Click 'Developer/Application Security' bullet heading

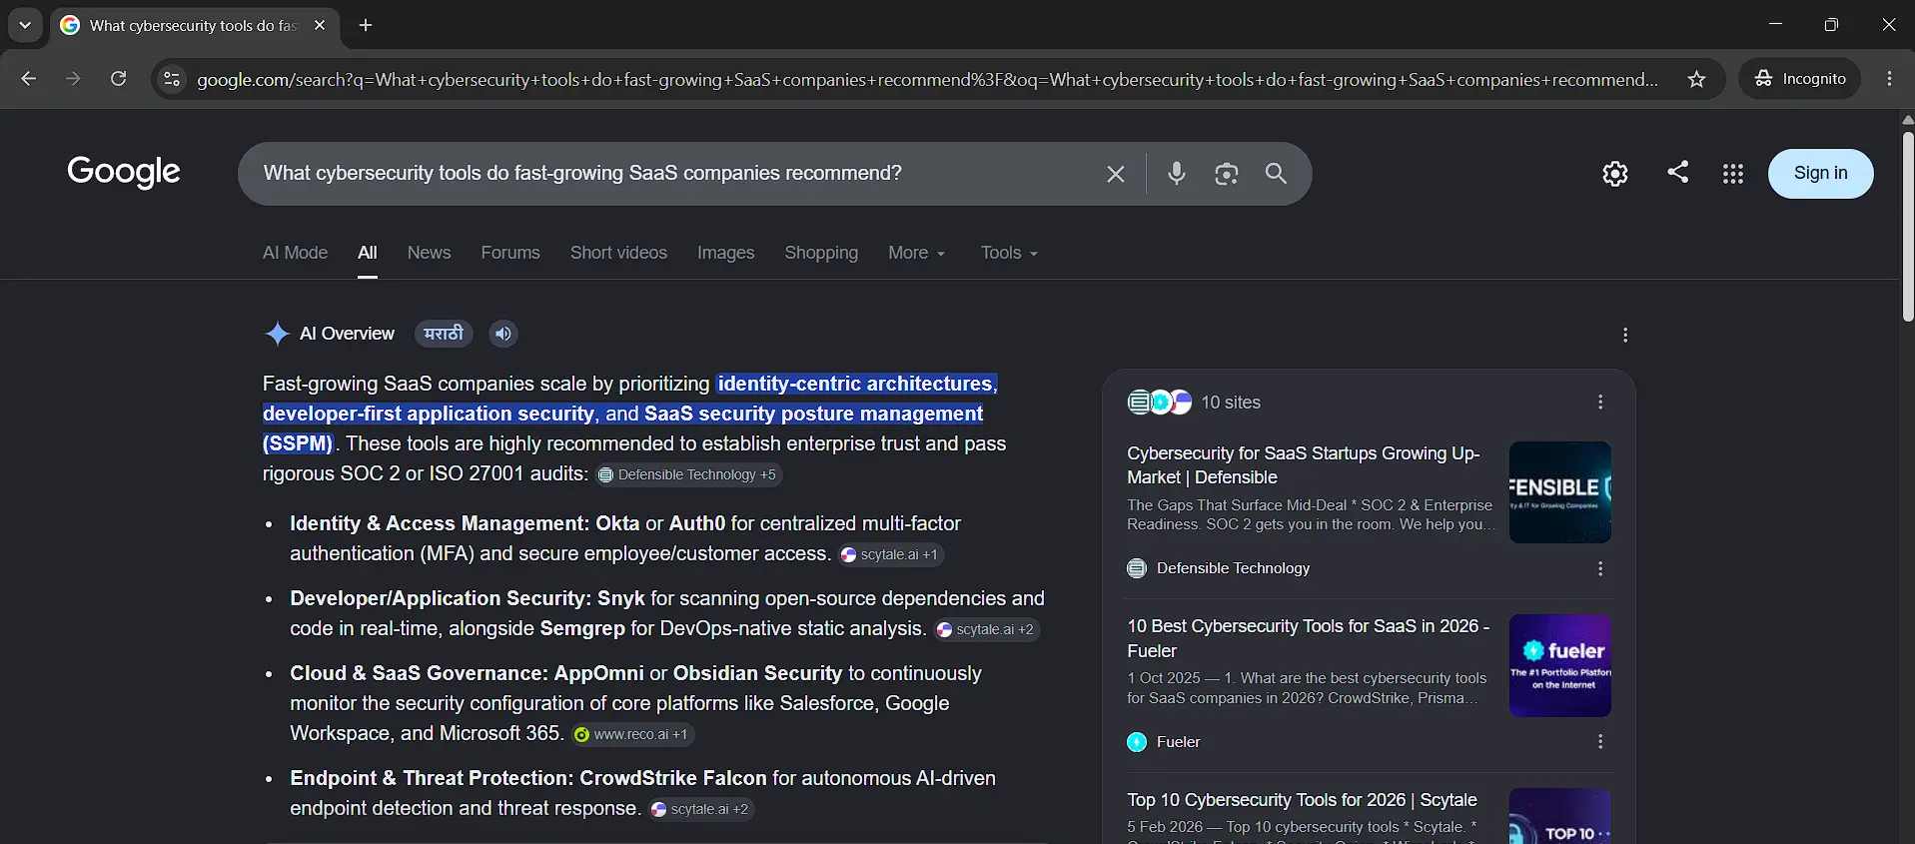click(441, 598)
